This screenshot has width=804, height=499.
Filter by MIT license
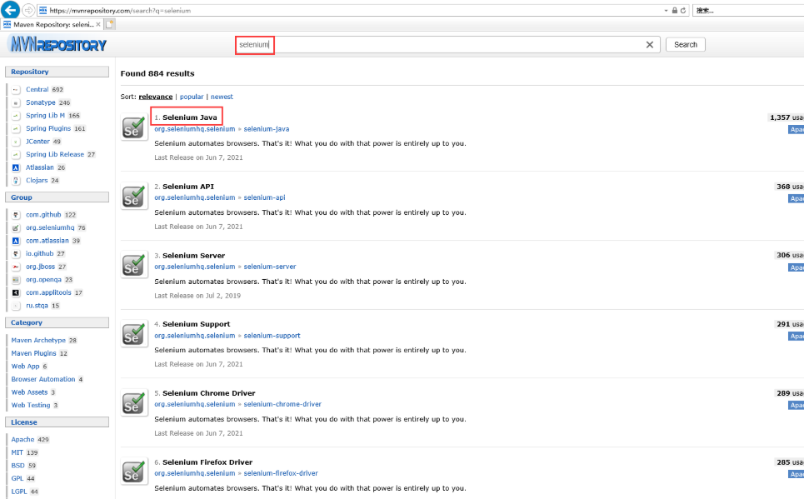[17, 452]
